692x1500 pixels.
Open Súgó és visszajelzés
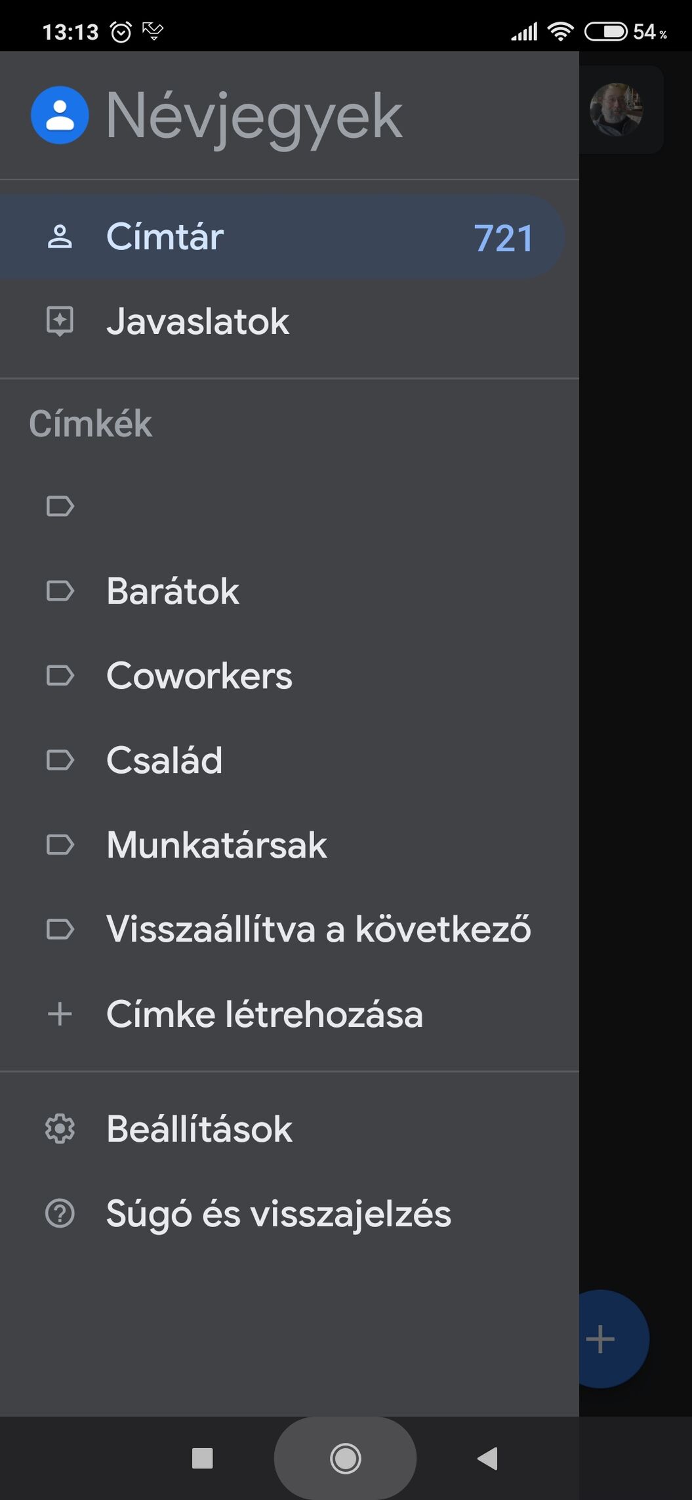(289, 1213)
